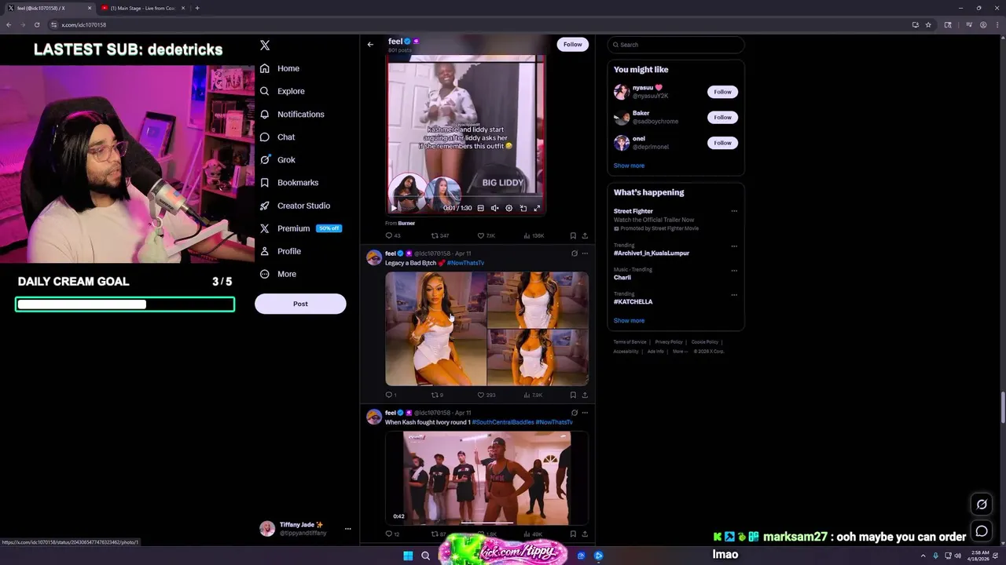
Task: Open Creator Studio
Action: click(295, 206)
